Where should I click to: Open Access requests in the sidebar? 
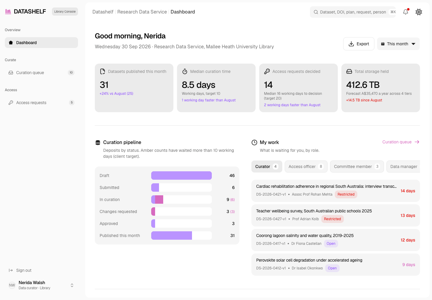(x=41, y=103)
